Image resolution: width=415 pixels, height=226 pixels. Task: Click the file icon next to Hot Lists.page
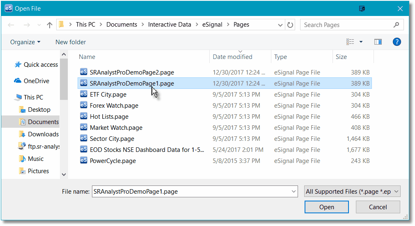point(84,116)
